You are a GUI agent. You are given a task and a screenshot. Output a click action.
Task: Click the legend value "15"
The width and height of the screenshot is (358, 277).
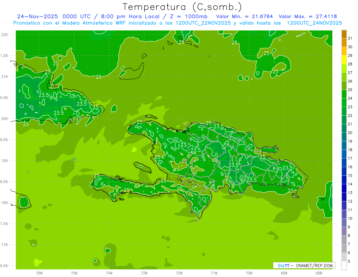pyautogui.click(x=350, y=176)
